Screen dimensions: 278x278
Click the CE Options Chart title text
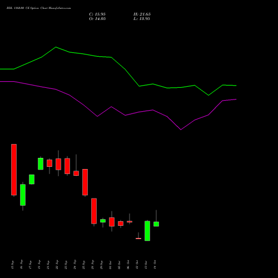pos(38,8)
